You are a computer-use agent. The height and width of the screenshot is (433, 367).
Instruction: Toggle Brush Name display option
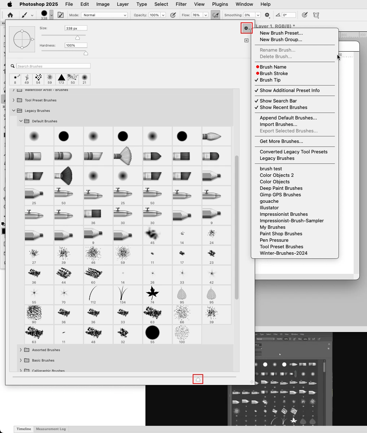coord(273,67)
